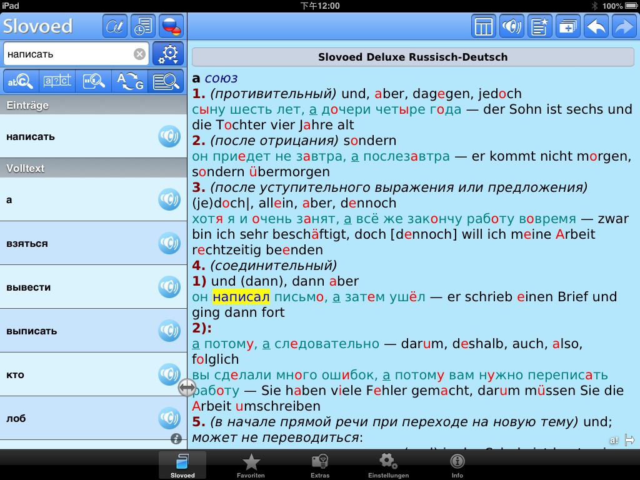Play pronunciation for выписать entry
The width and height of the screenshot is (640, 480).
click(x=169, y=331)
